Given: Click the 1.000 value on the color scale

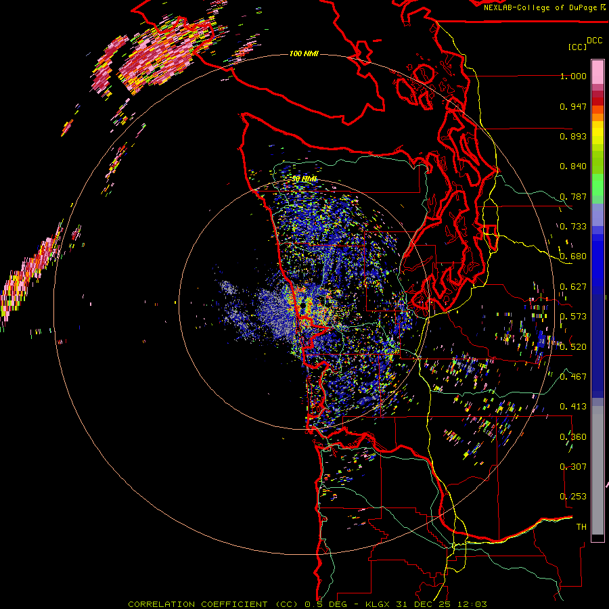Looking at the screenshot, I should pos(573,76).
